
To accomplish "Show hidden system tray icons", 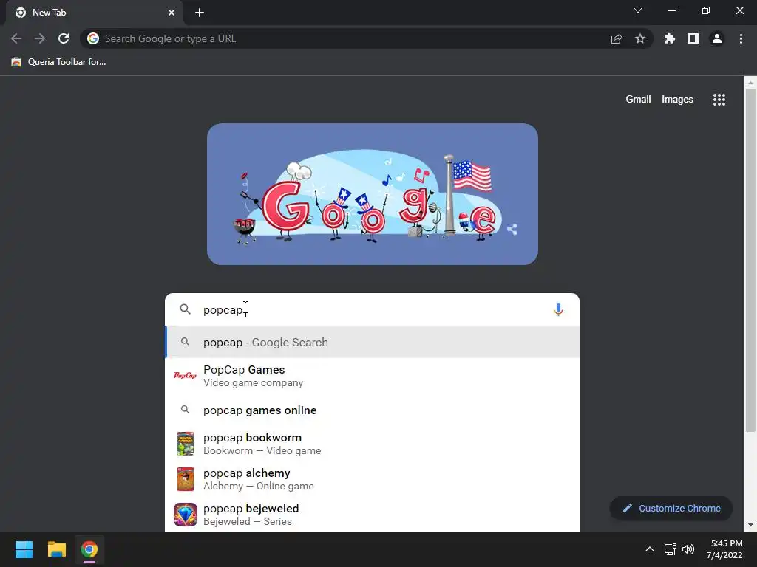I will 650,549.
